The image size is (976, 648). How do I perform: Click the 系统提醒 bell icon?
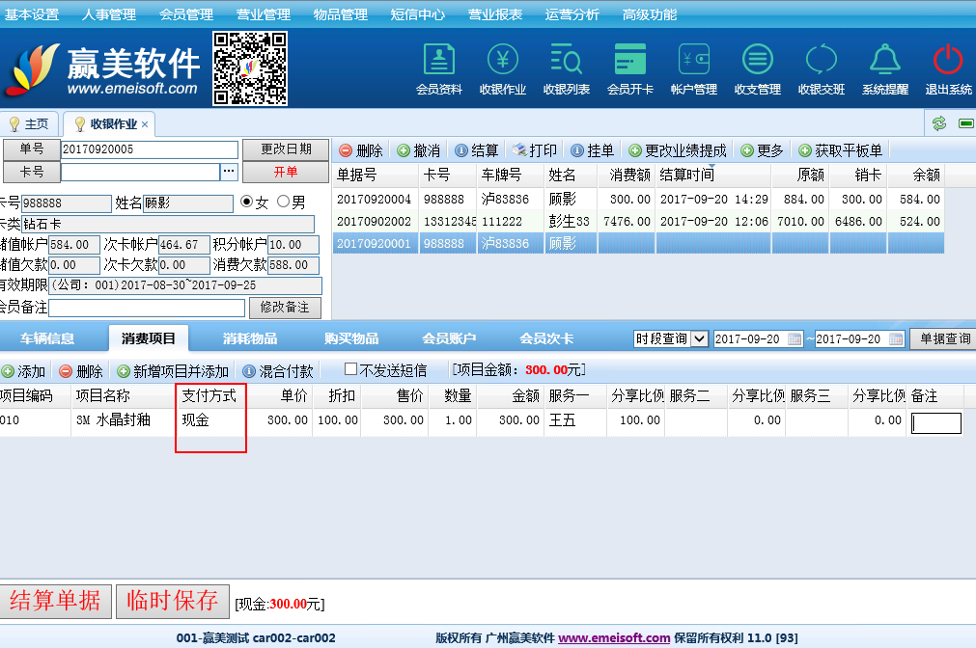tap(884, 61)
